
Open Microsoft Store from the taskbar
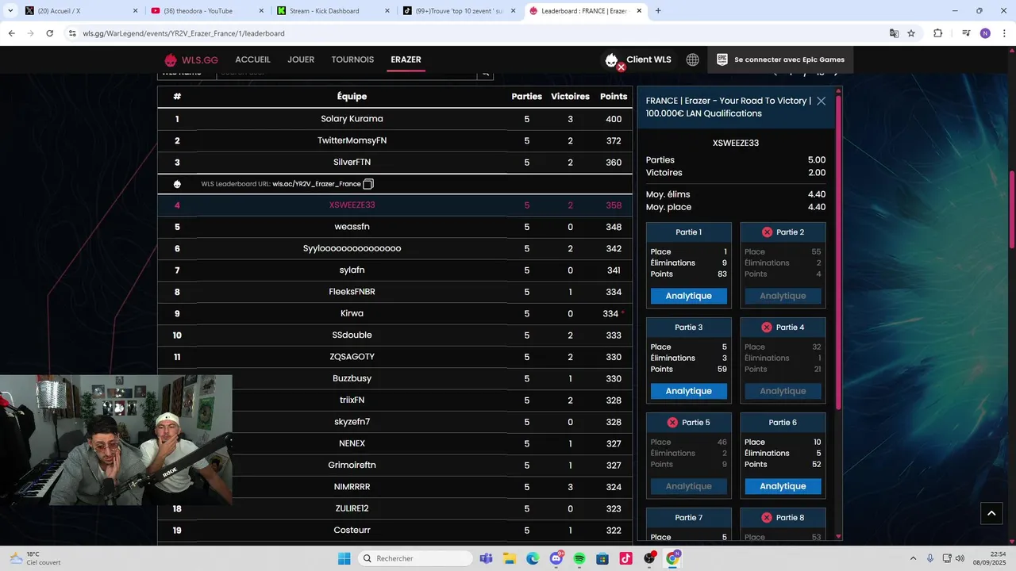click(602, 558)
